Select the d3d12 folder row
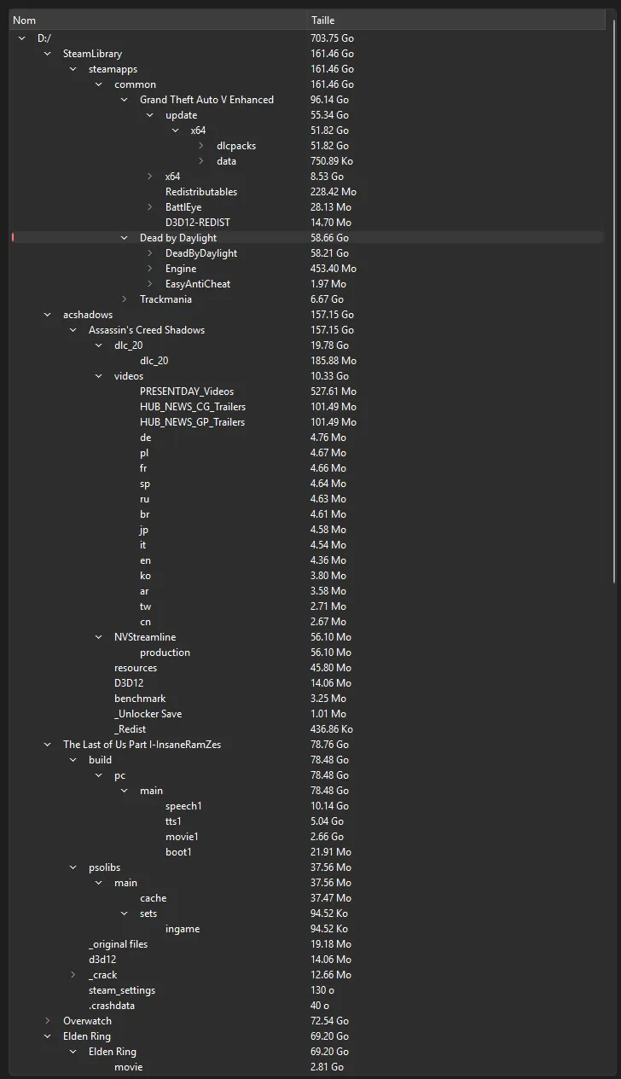This screenshot has width=621, height=1079. click(307, 960)
